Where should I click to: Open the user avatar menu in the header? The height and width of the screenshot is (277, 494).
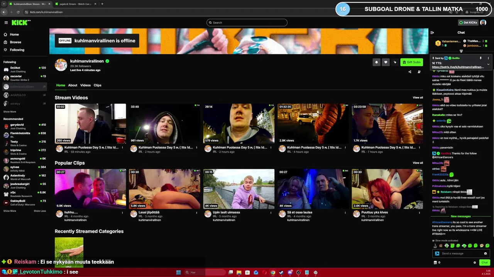point(483,22)
